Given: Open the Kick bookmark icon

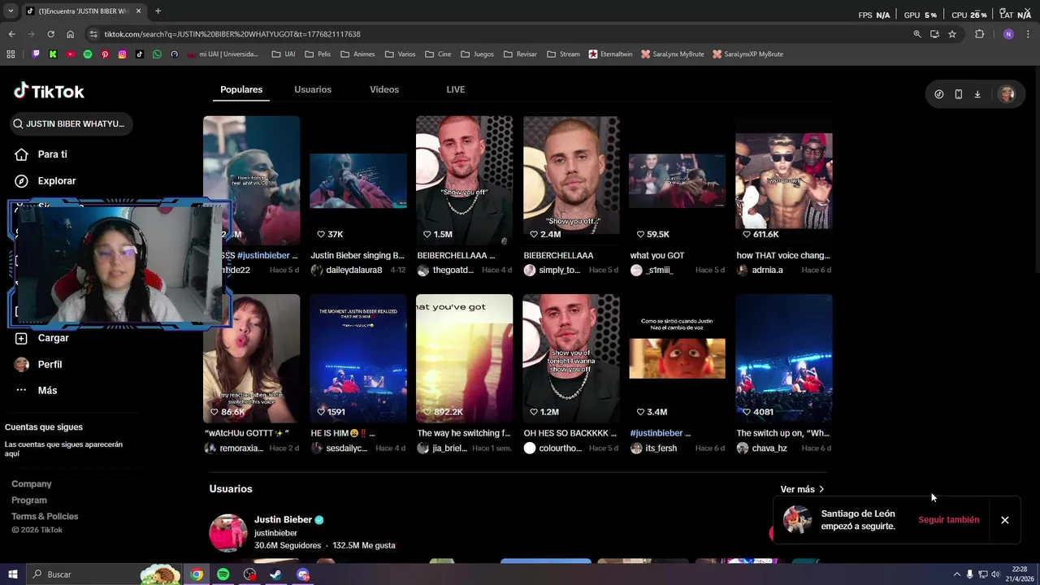Looking at the screenshot, I should pyautogui.click(x=53, y=54).
